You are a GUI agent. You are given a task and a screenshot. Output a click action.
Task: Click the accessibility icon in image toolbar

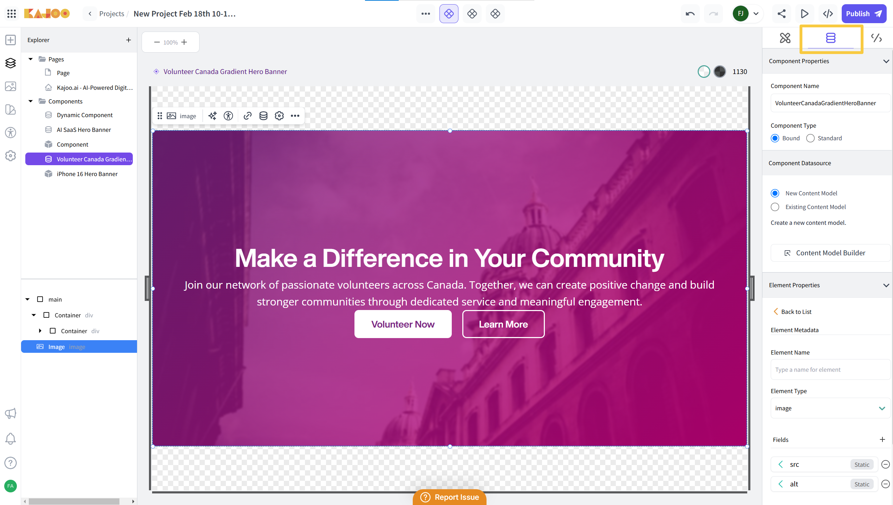click(x=228, y=116)
